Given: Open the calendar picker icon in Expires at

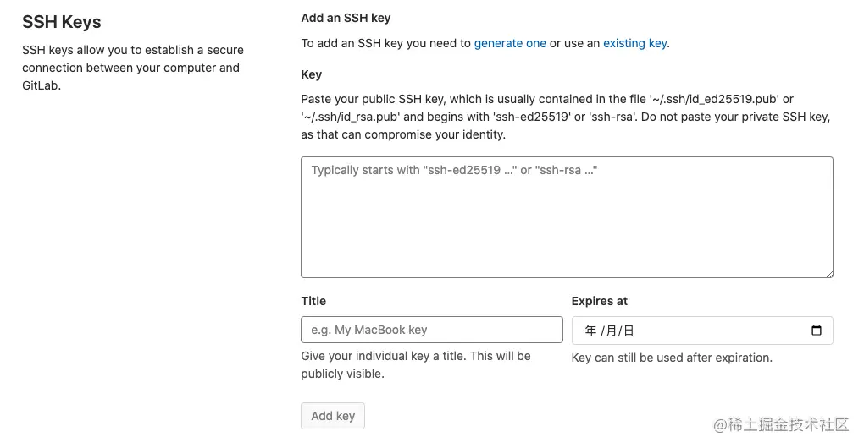Looking at the screenshot, I should (x=816, y=331).
